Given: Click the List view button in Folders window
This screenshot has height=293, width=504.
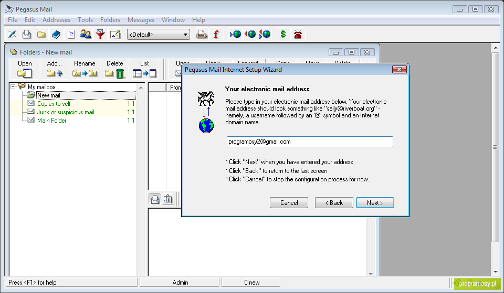Looking at the screenshot, I should 144,69.
